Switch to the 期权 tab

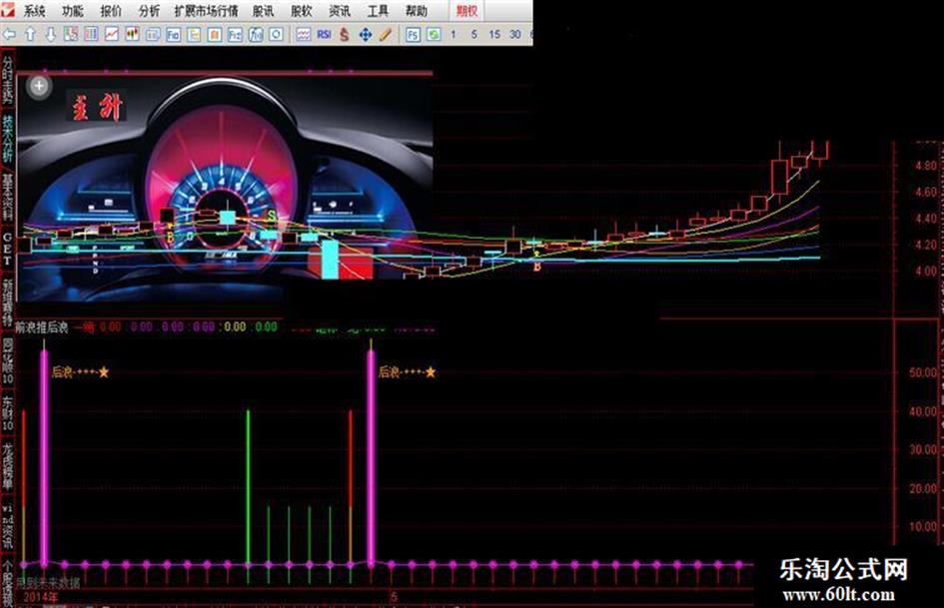(x=468, y=11)
